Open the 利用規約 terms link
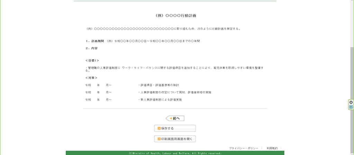This screenshot has width=354, height=155. (272, 148)
